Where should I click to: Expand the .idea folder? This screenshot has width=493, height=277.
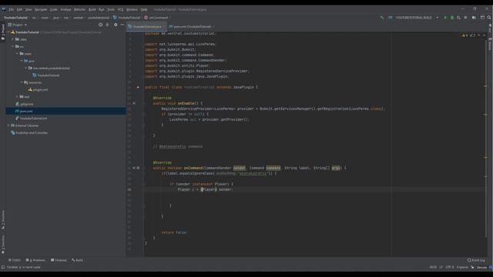13,39
